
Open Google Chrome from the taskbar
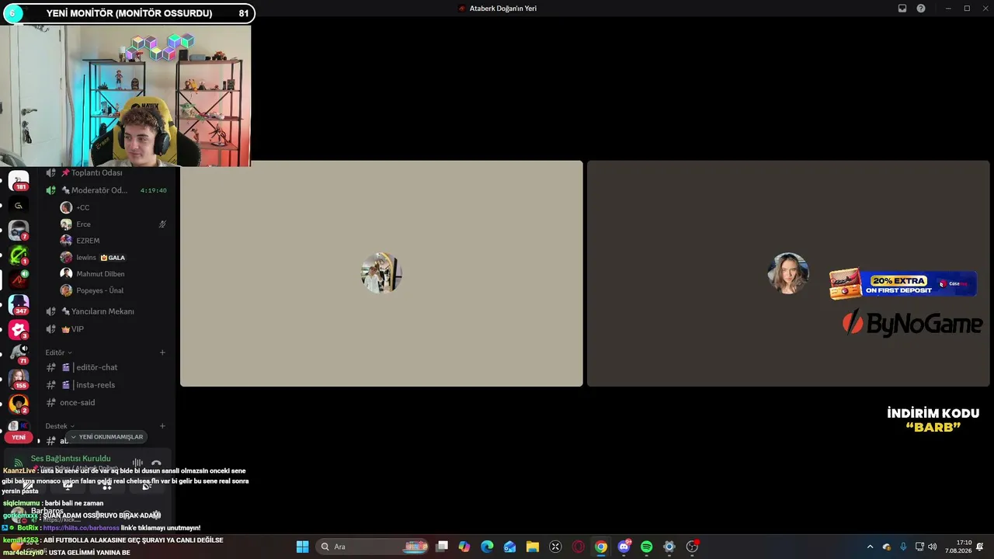[x=601, y=547]
